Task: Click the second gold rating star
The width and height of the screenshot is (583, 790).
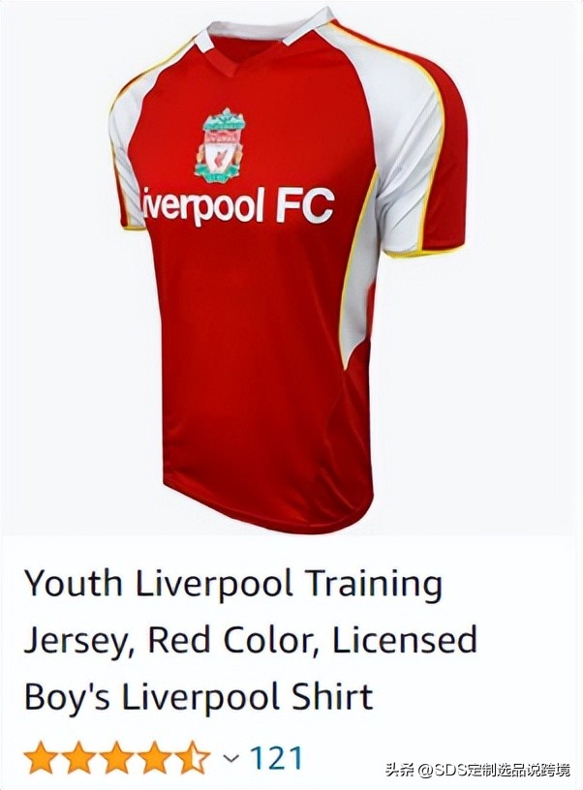Action: click(79, 757)
